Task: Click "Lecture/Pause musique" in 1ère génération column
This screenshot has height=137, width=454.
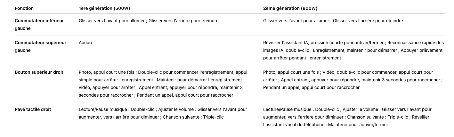Action: [102, 109]
